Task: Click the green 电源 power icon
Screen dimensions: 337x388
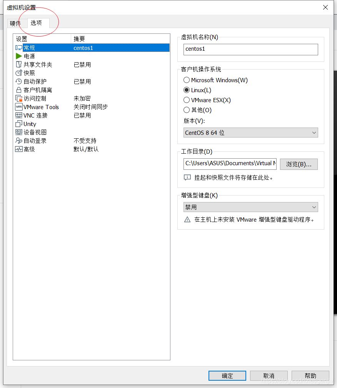Action: click(x=18, y=56)
